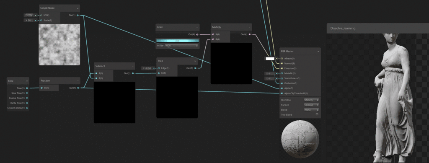The image size is (429, 163).
Task: Select the Delta Time(1) output port
Action: click(x=27, y=103)
